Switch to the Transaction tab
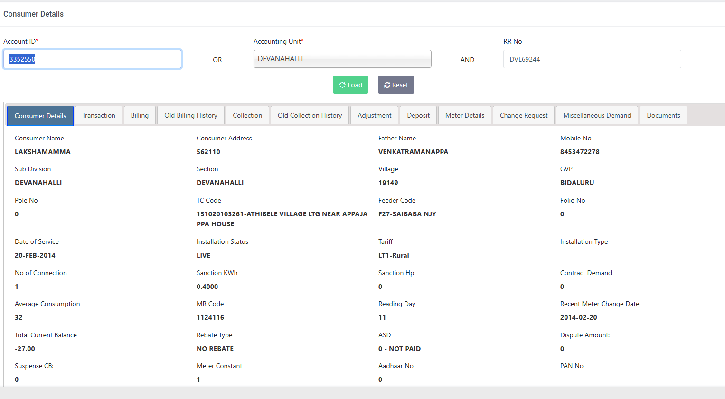Screen dimensions: 725x399 pyautogui.click(x=99, y=115)
